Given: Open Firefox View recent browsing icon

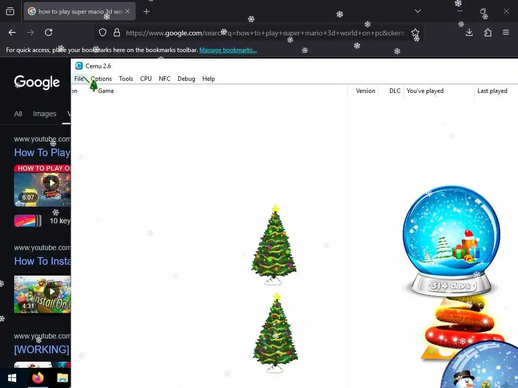Looking at the screenshot, I should tap(10, 11).
